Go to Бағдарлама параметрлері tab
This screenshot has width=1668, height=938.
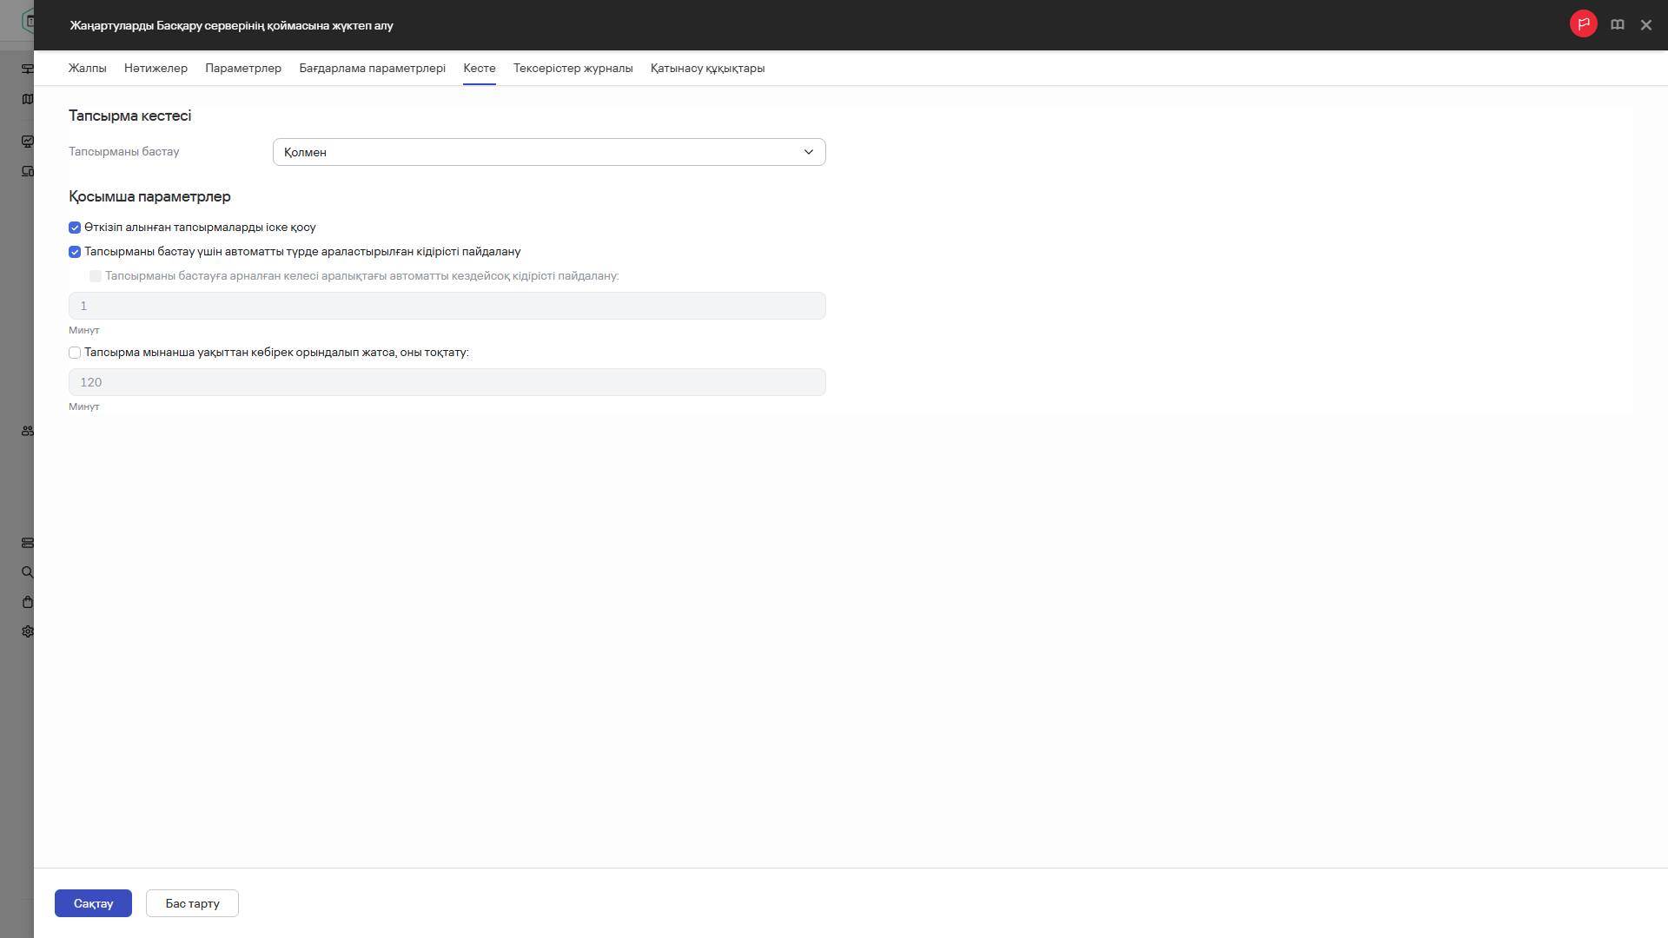[372, 68]
